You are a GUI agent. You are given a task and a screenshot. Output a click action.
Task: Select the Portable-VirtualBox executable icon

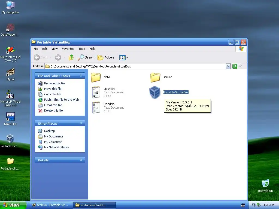coord(155,93)
